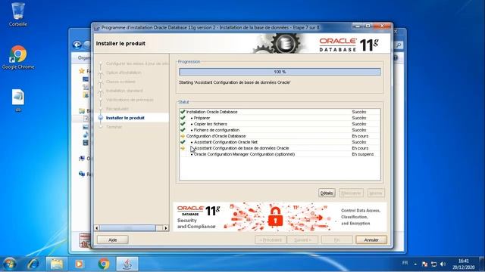
Task: Click the Annuler button
Action: [x=371, y=240]
